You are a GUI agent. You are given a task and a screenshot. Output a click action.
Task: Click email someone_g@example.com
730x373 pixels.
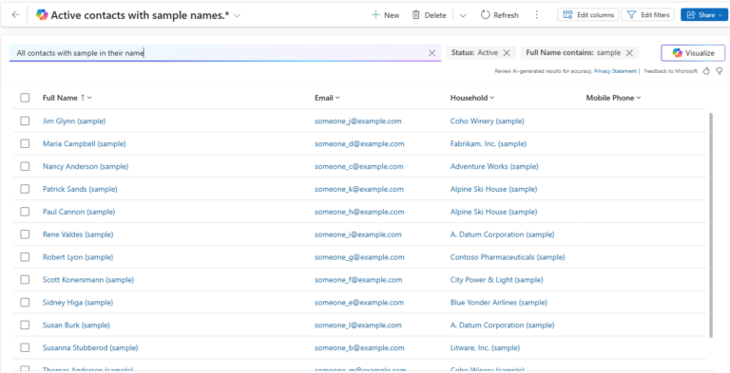(359, 256)
